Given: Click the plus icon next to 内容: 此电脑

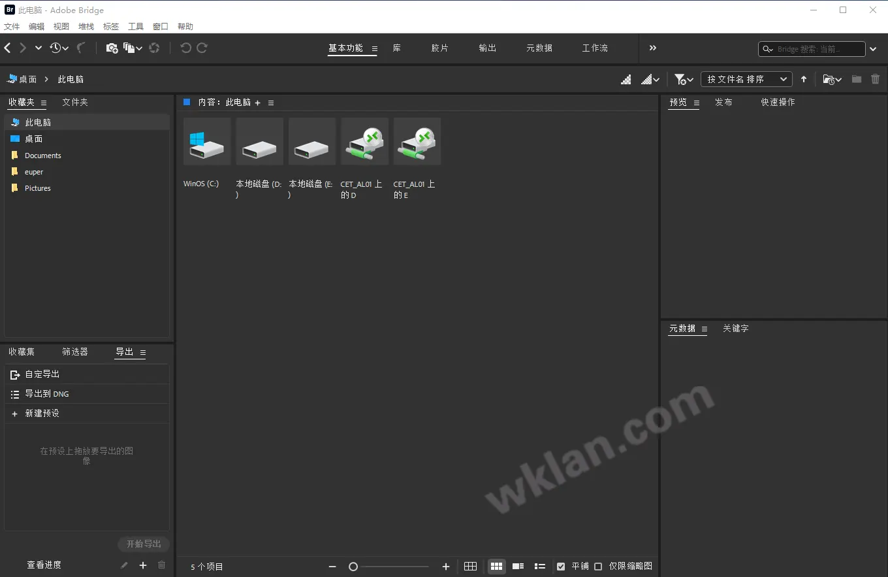Looking at the screenshot, I should tap(257, 103).
